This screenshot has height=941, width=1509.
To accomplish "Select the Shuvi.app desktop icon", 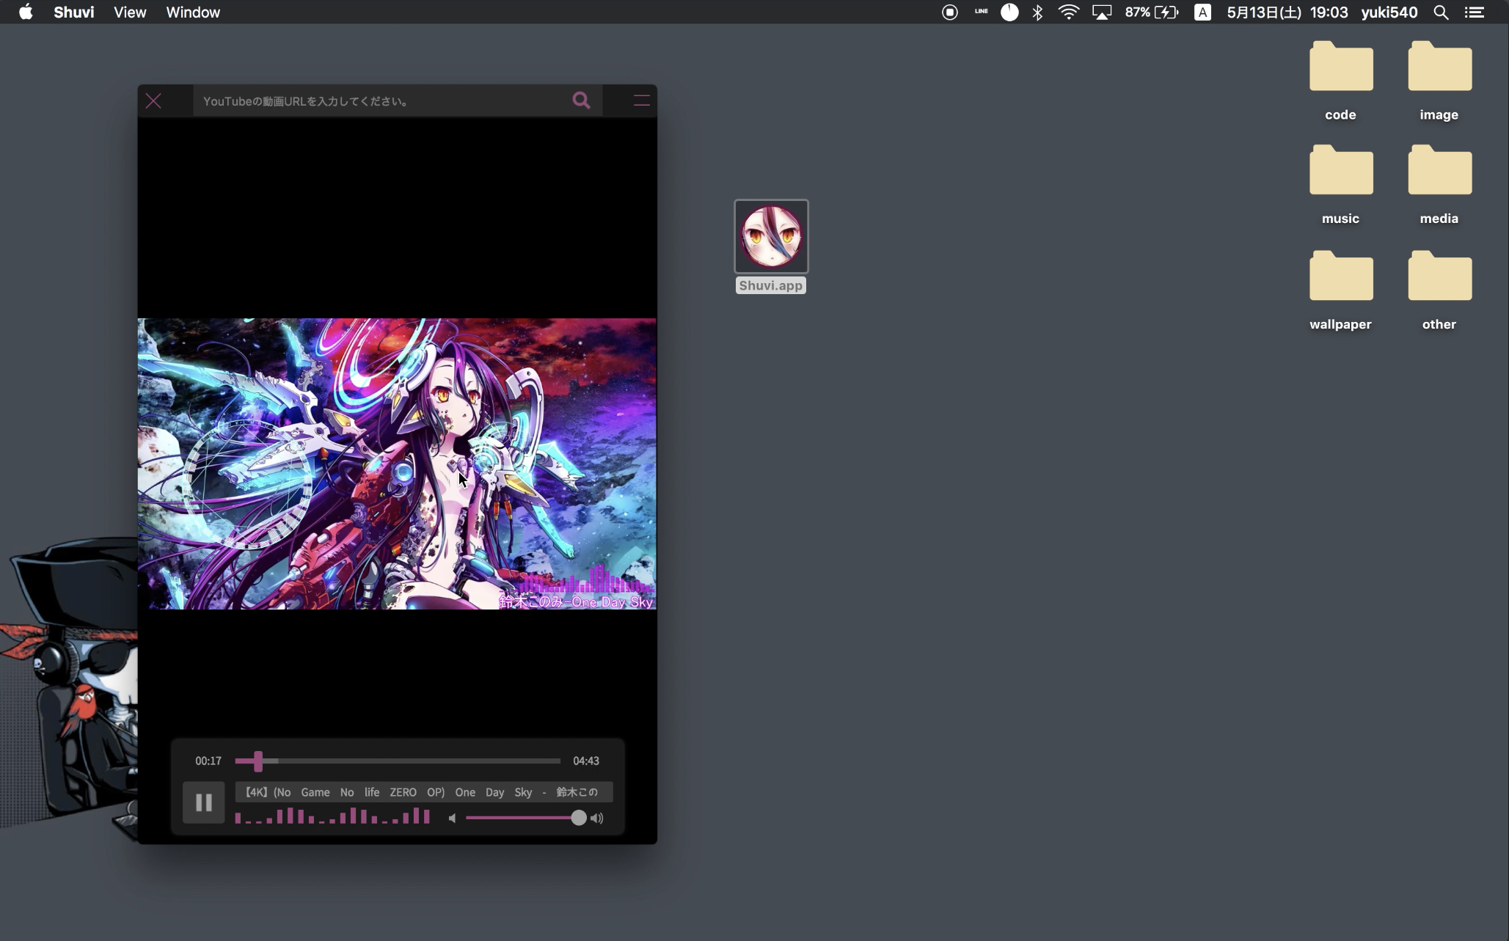I will (x=771, y=237).
